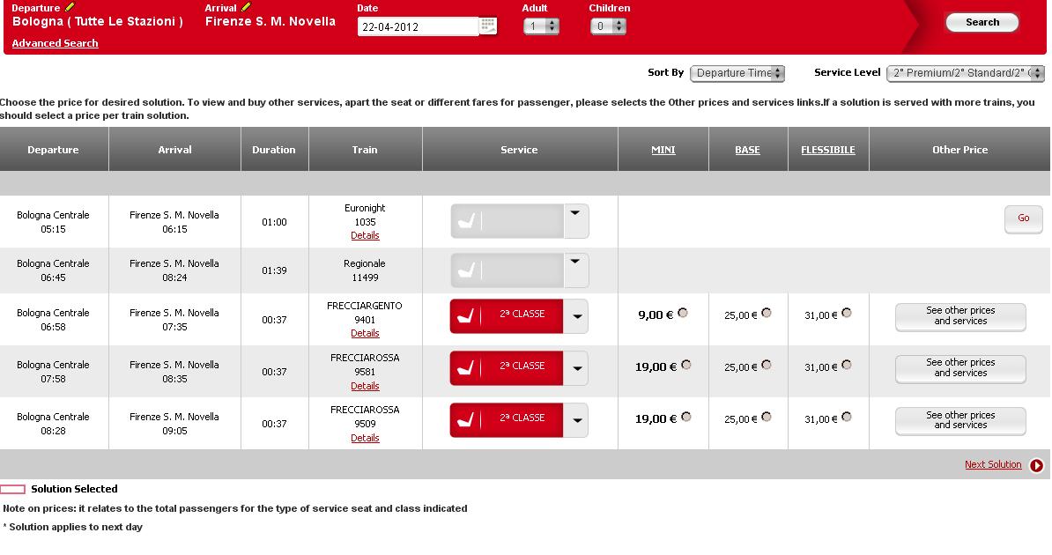The height and width of the screenshot is (555, 1052).
Task: Select FLESSIBILE 31,00 € fare for train 9509
Action: [x=847, y=417]
